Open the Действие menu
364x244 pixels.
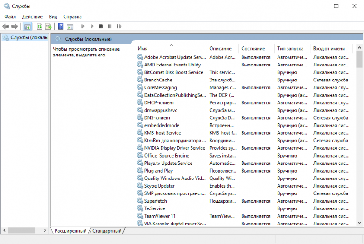[32, 17]
